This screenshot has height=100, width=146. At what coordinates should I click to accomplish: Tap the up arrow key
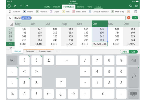pyautogui.click(x=61, y=83)
